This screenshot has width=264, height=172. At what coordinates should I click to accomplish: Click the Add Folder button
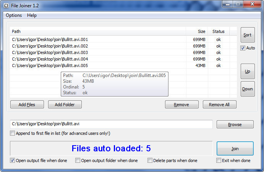tap(65, 105)
